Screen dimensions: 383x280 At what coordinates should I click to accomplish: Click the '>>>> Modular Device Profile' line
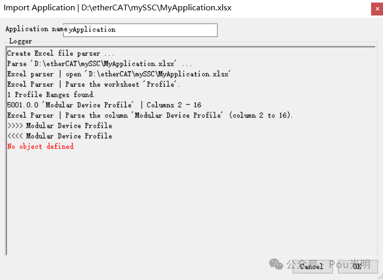(60, 126)
